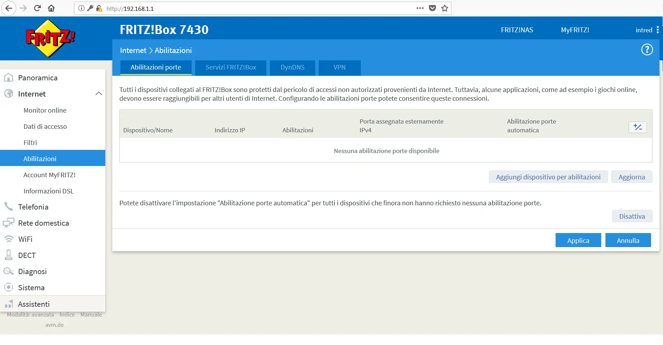663x345 pixels.
Task: Open Dati di accesso menu item
Action: tap(45, 126)
